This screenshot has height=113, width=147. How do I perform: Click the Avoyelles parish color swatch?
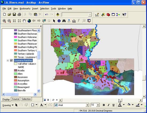tap(16, 84)
